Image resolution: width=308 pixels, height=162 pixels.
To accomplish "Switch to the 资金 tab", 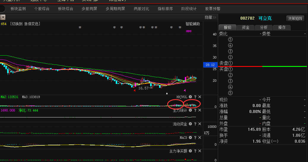I will (x=246, y=27).
